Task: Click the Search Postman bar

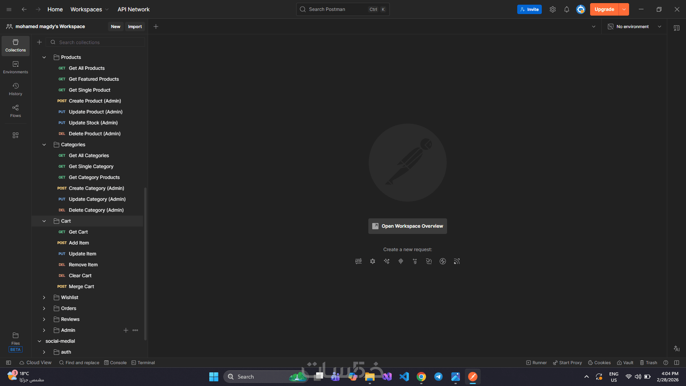Action: coord(343,9)
